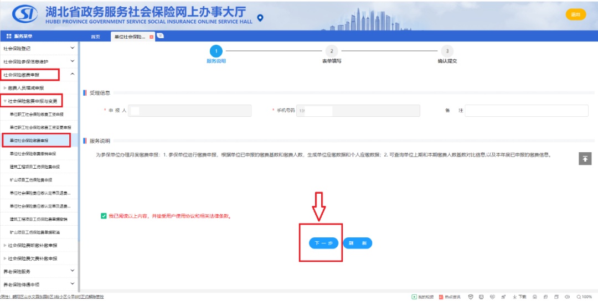Click the 备注 input field
This screenshot has width=598, height=301.
pos(527,111)
